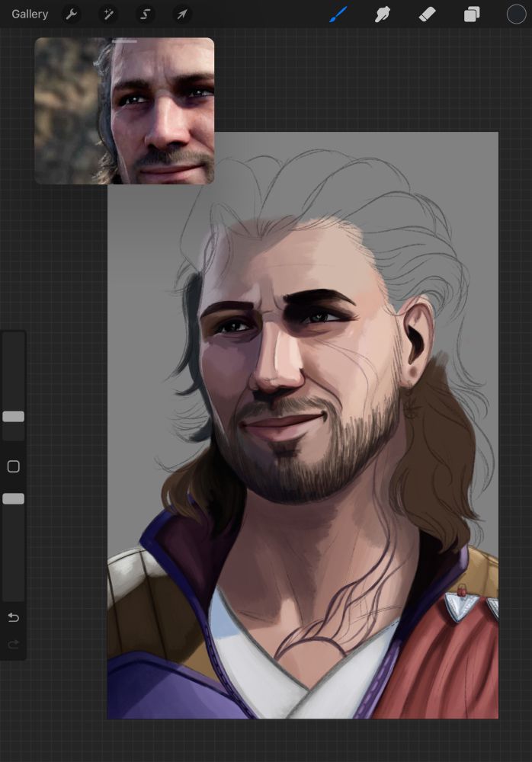The width and height of the screenshot is (532, 762).
Task: Open the Gallery view
Action: tap(30, 14)
